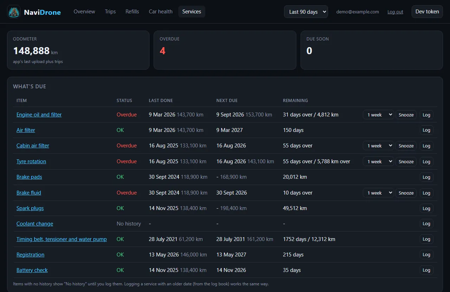Select the Trips tab

(x=110, y=12)
